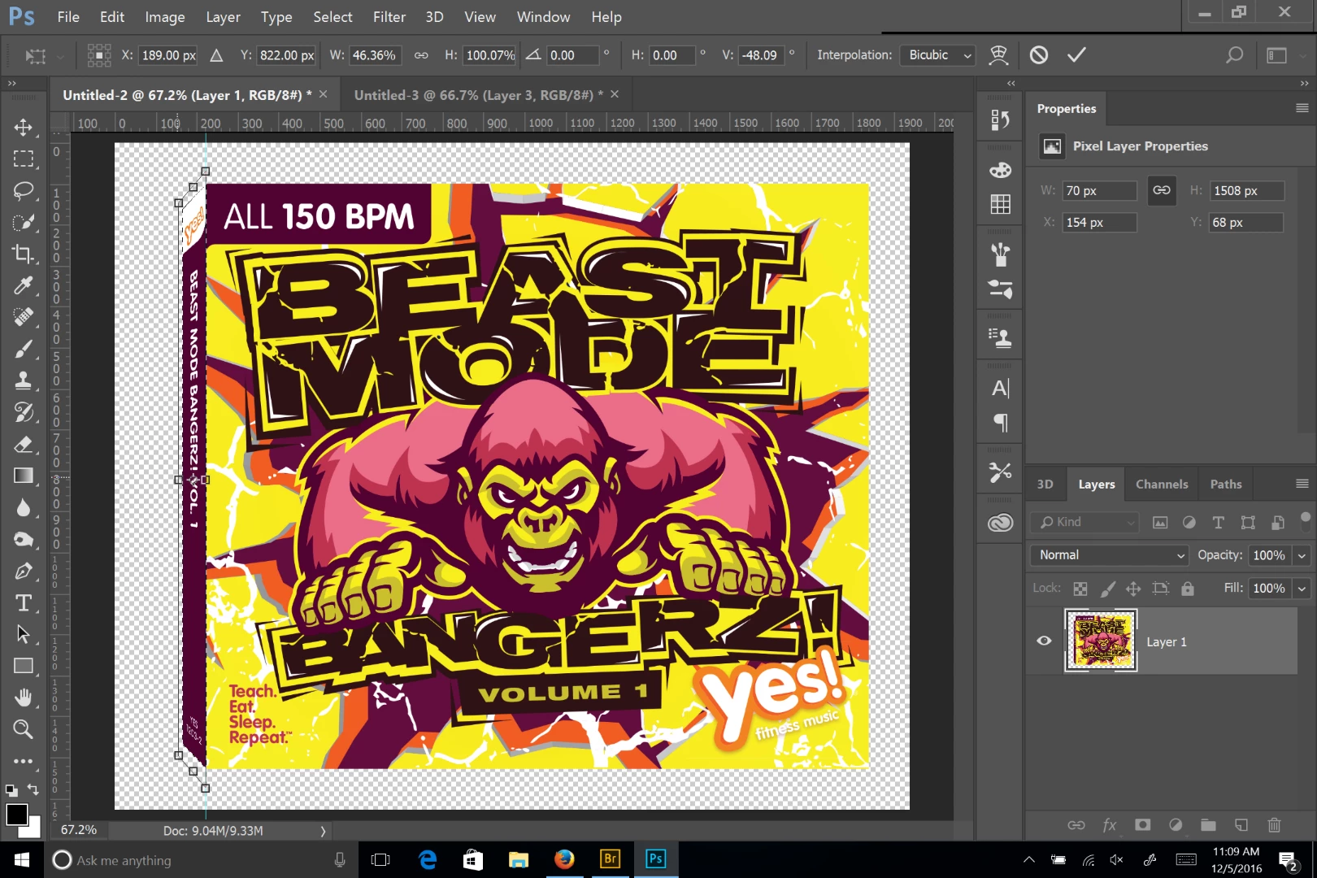The image size is (1317, 878).
Task: Select the Crop tool
Action: pos(23,254)
